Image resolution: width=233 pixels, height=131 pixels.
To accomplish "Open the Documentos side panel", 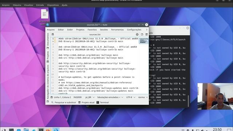I will pos(48,41).
